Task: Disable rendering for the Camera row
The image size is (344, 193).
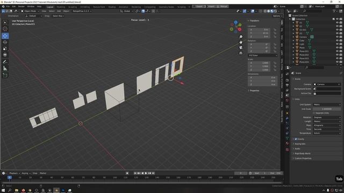Action: click(x=341, y=37)
